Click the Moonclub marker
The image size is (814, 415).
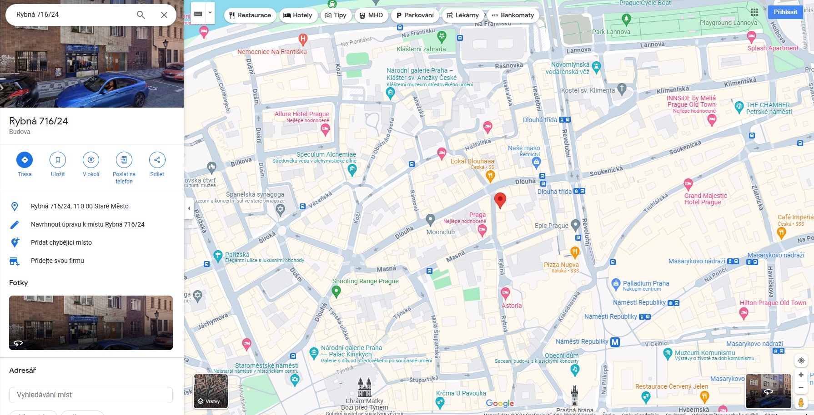click(430, 220)
